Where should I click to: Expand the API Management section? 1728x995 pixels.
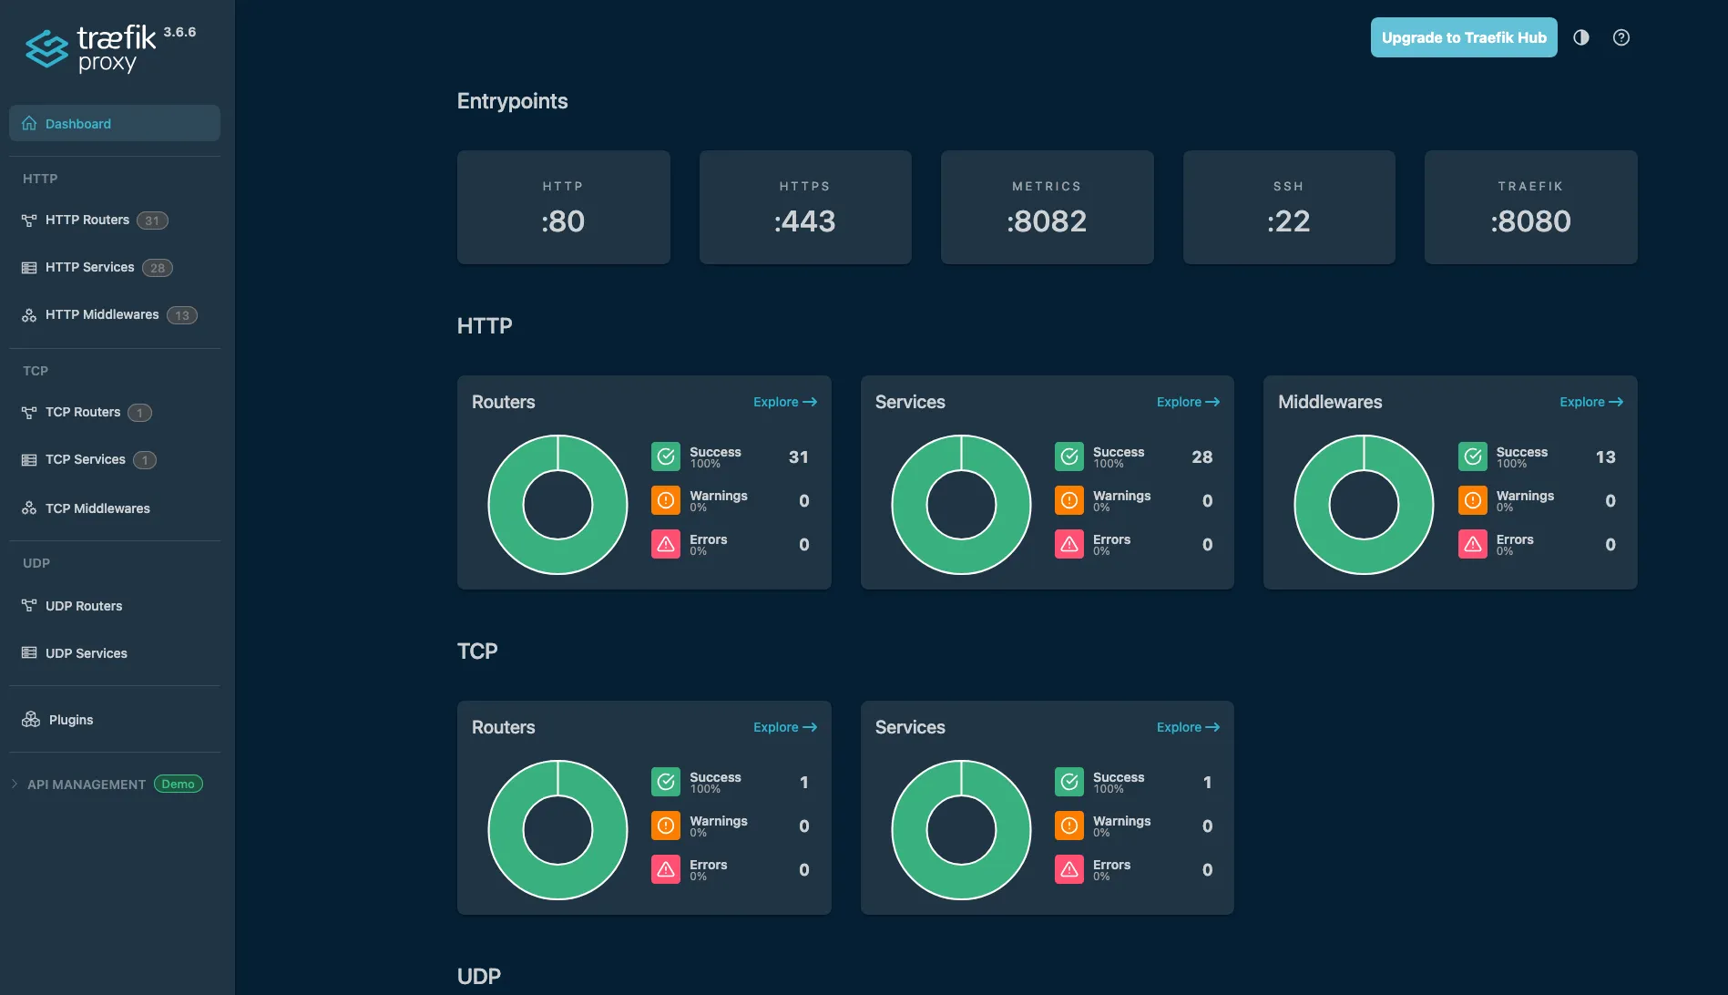click(x=87, y=785)
